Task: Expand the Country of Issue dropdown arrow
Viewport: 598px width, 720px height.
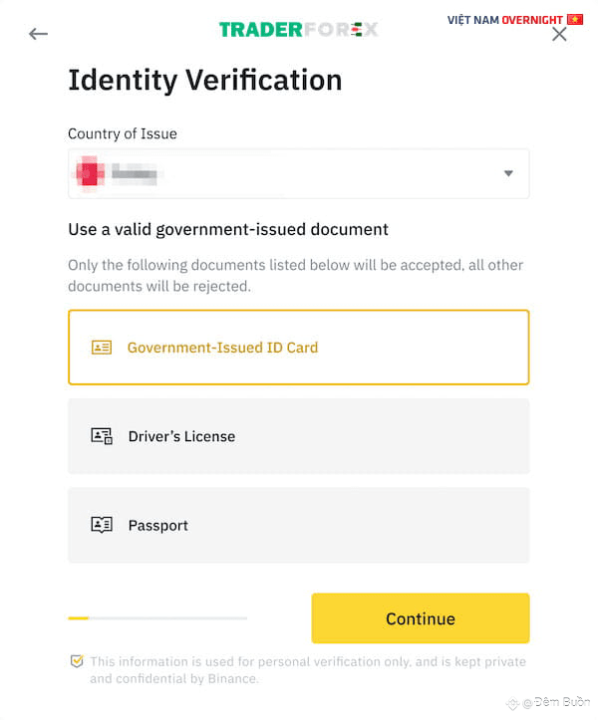Action: point(508,173)
